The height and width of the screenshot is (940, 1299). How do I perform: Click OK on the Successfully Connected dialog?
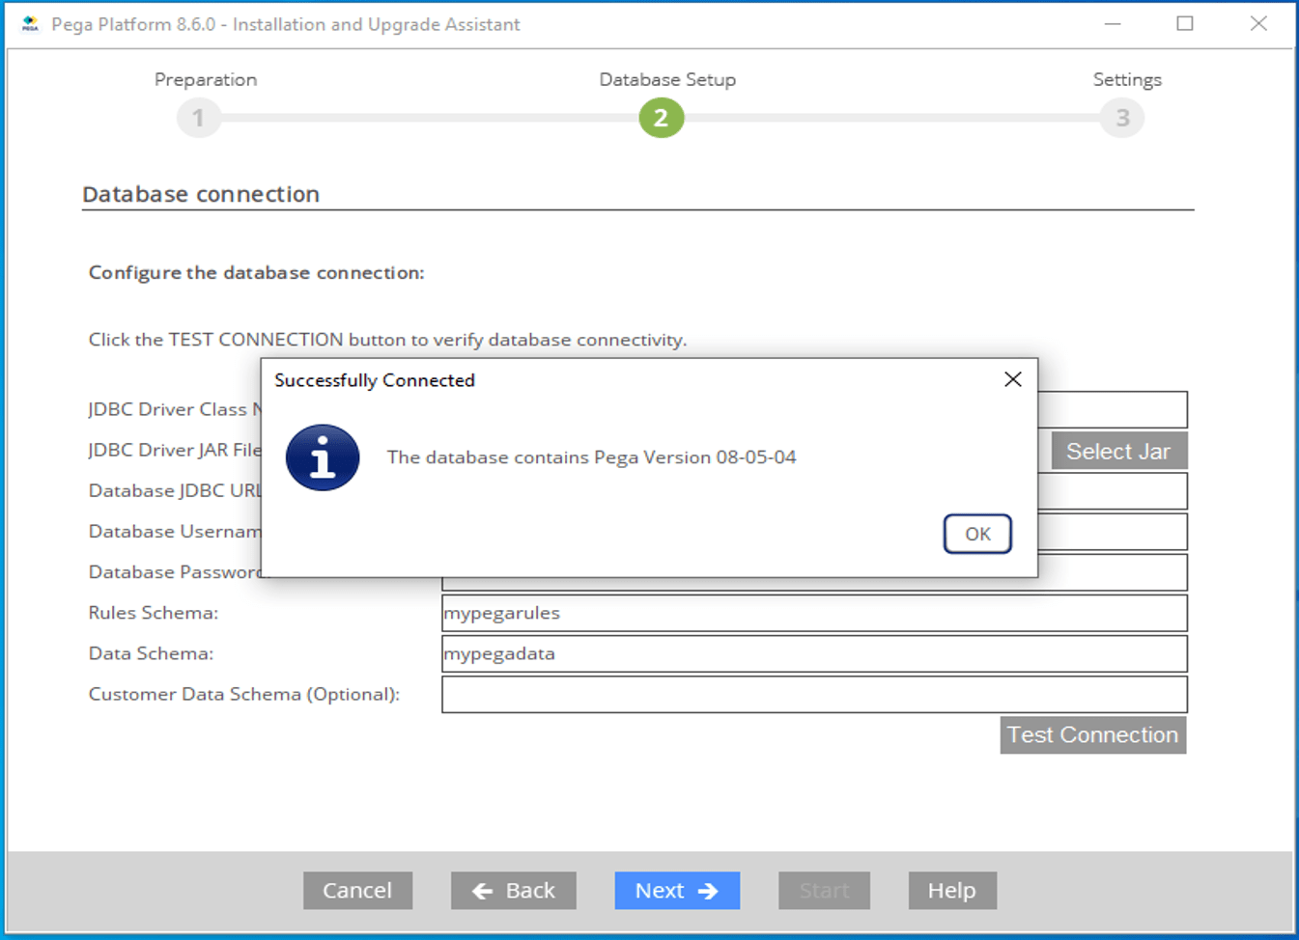(977, 534)
